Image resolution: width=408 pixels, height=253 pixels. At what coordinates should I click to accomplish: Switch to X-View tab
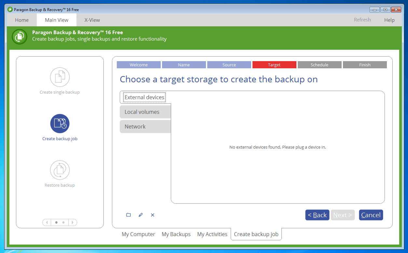92,20
